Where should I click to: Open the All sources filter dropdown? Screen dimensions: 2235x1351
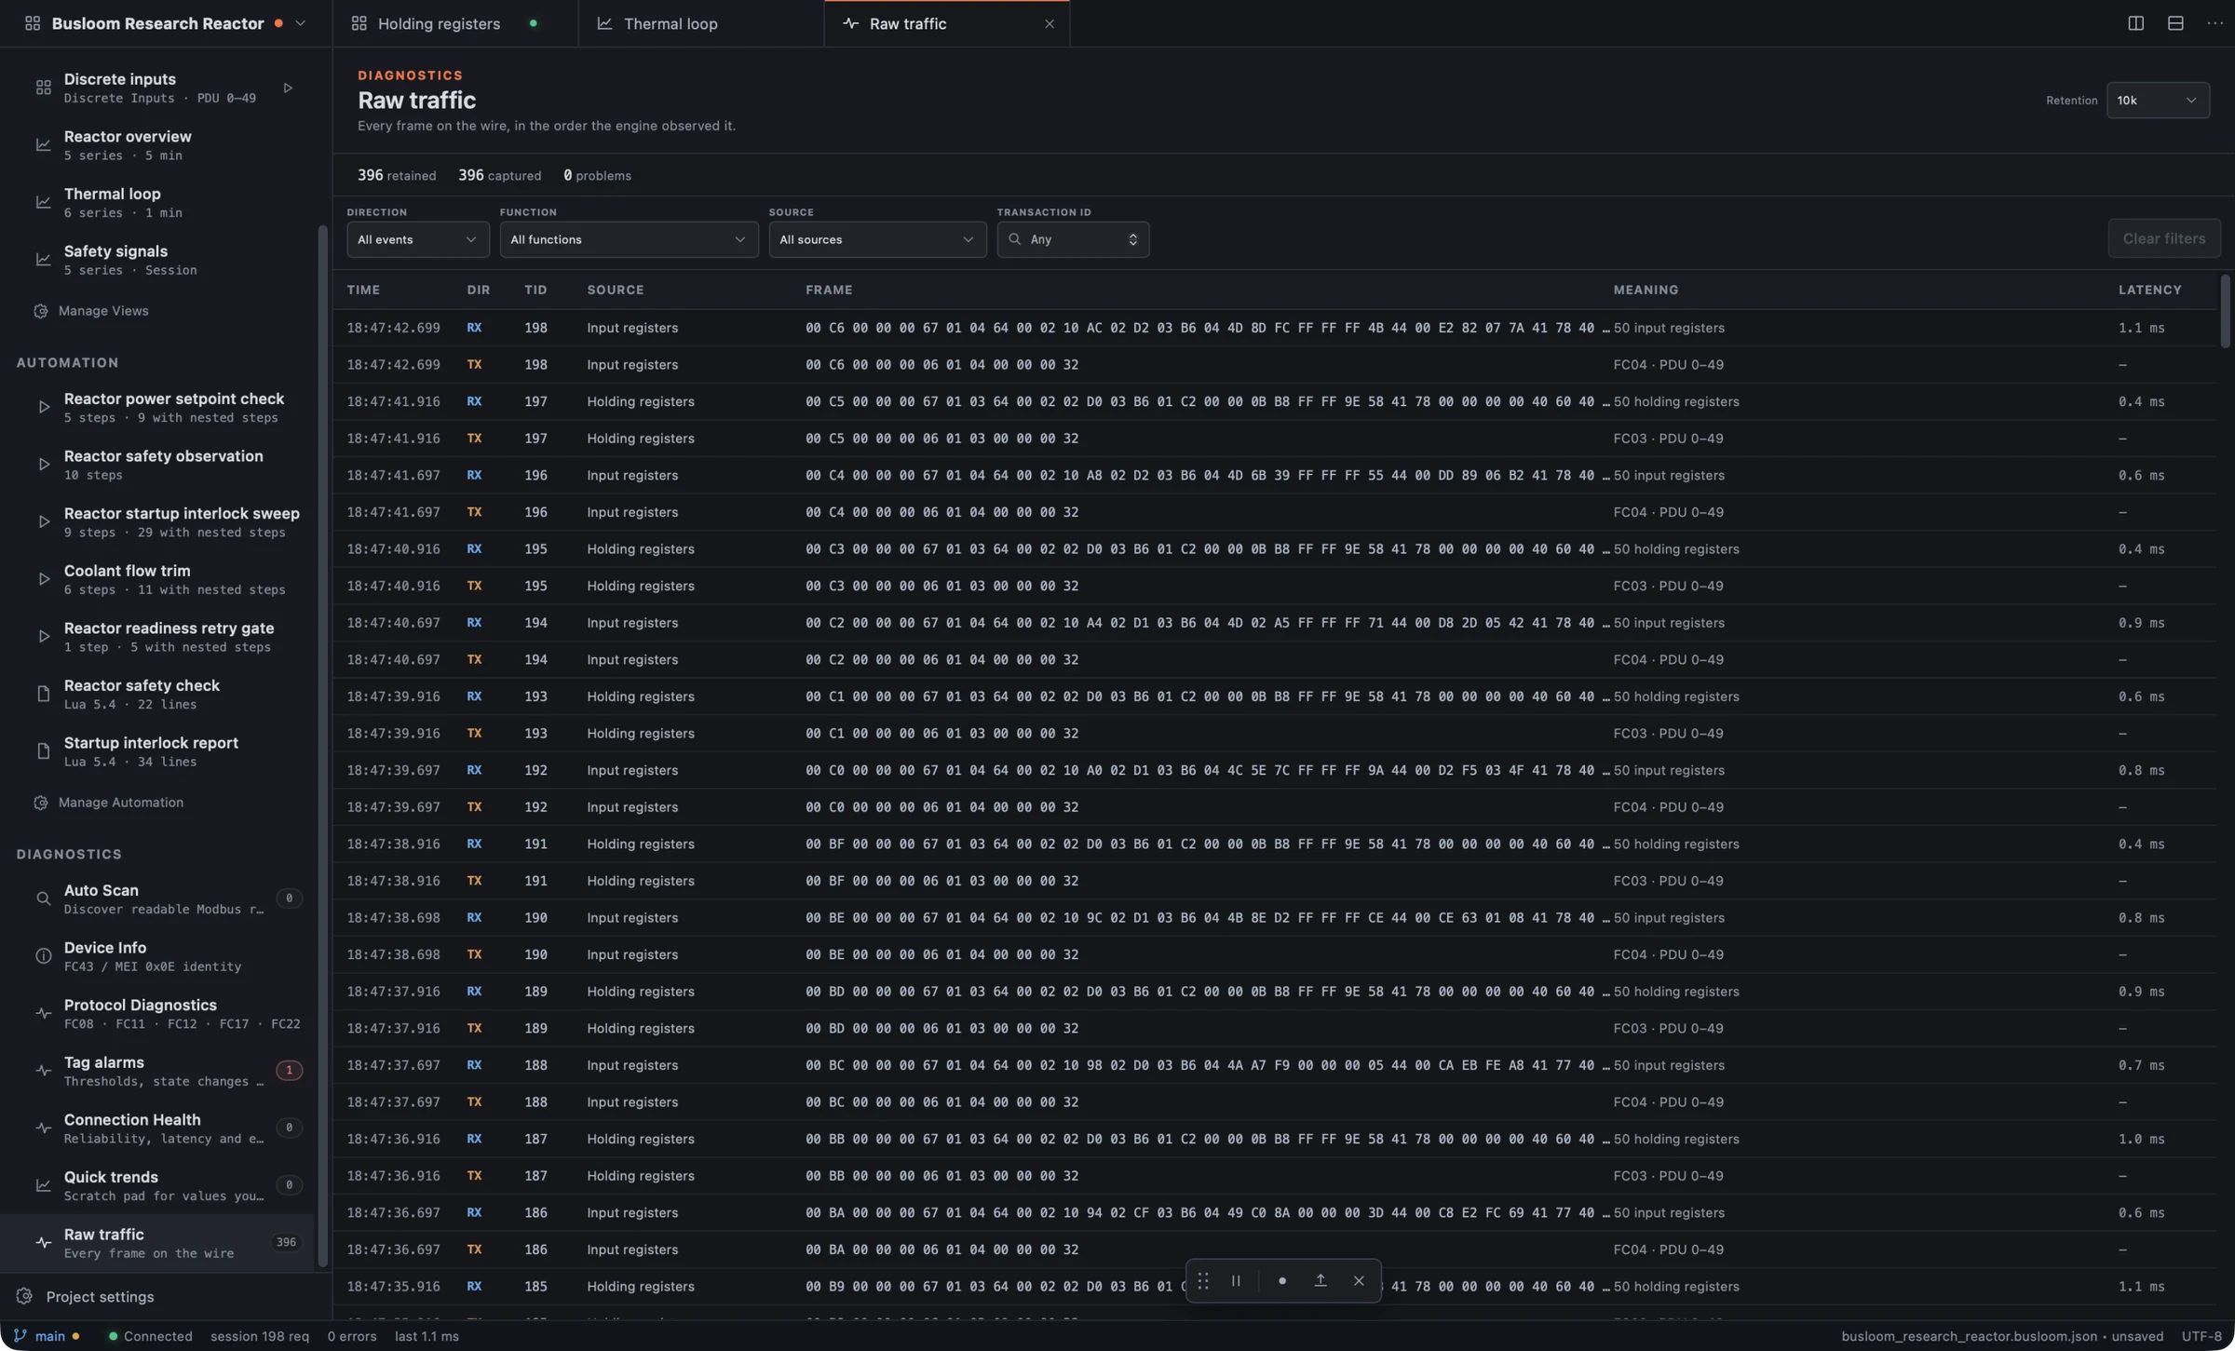877,240
